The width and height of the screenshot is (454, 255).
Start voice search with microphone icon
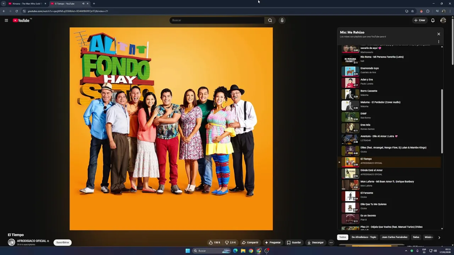pos(282,20)
